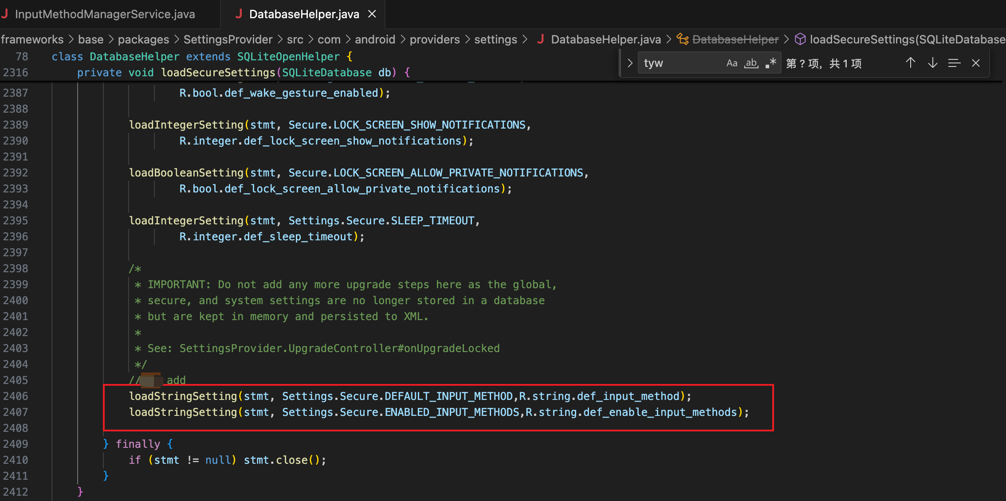The image size is (1006, 501).
Task: Expand the Replace toggle chevron
Action: coord(629,63)
